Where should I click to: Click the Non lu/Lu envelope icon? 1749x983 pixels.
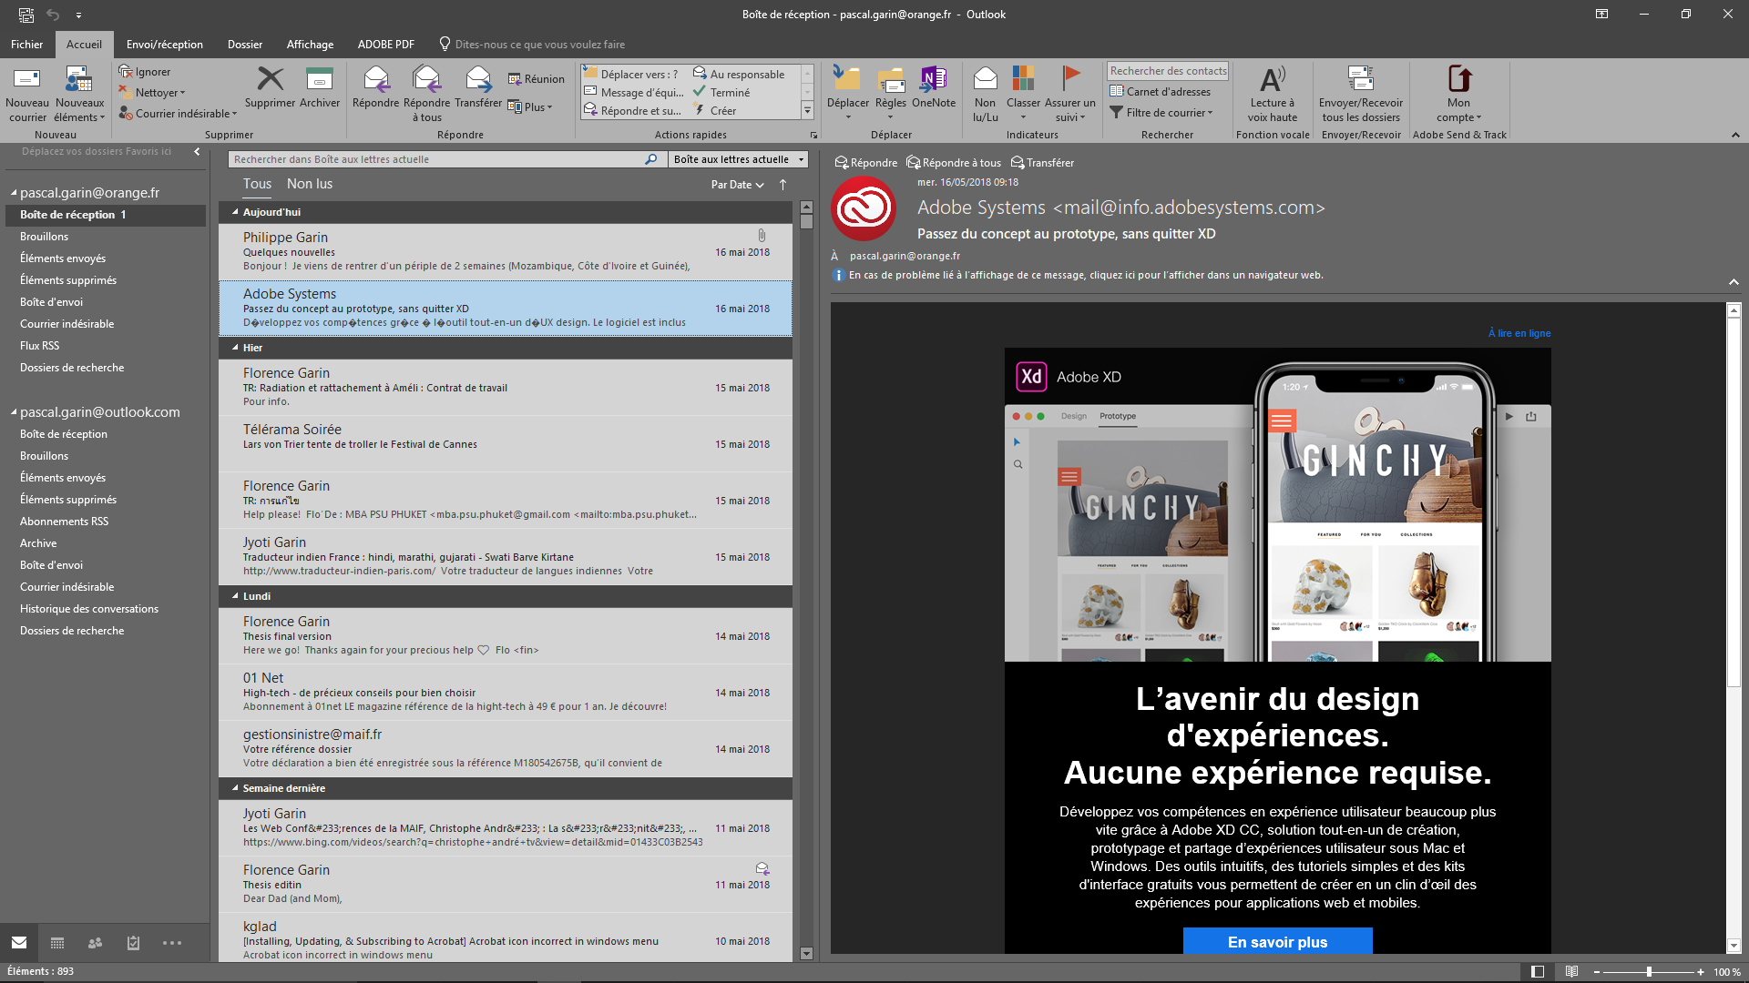[x=985, y=79]
